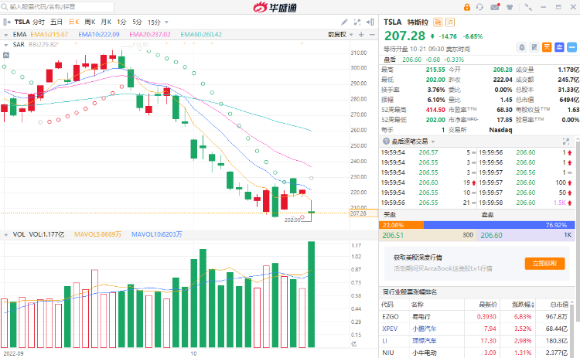
Task: Open LI 理想汽车 link
Action: point(424,341)
